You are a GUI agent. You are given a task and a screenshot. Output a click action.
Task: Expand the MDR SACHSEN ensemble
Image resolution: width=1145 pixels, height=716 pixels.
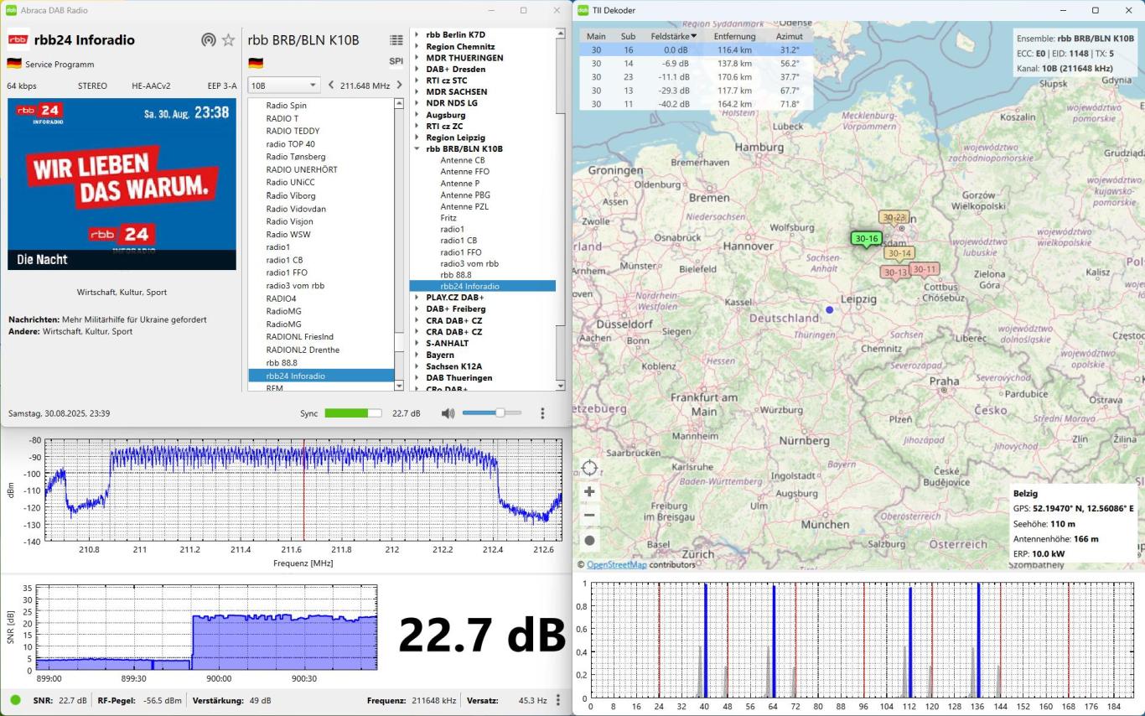click(417, 92)
